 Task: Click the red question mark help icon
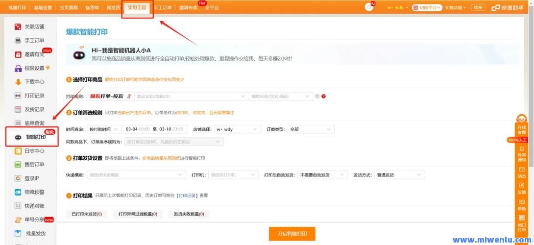[323, 97]
